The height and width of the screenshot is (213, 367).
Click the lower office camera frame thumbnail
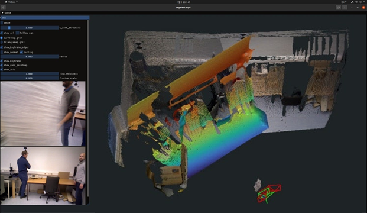[x=43, y=176]
